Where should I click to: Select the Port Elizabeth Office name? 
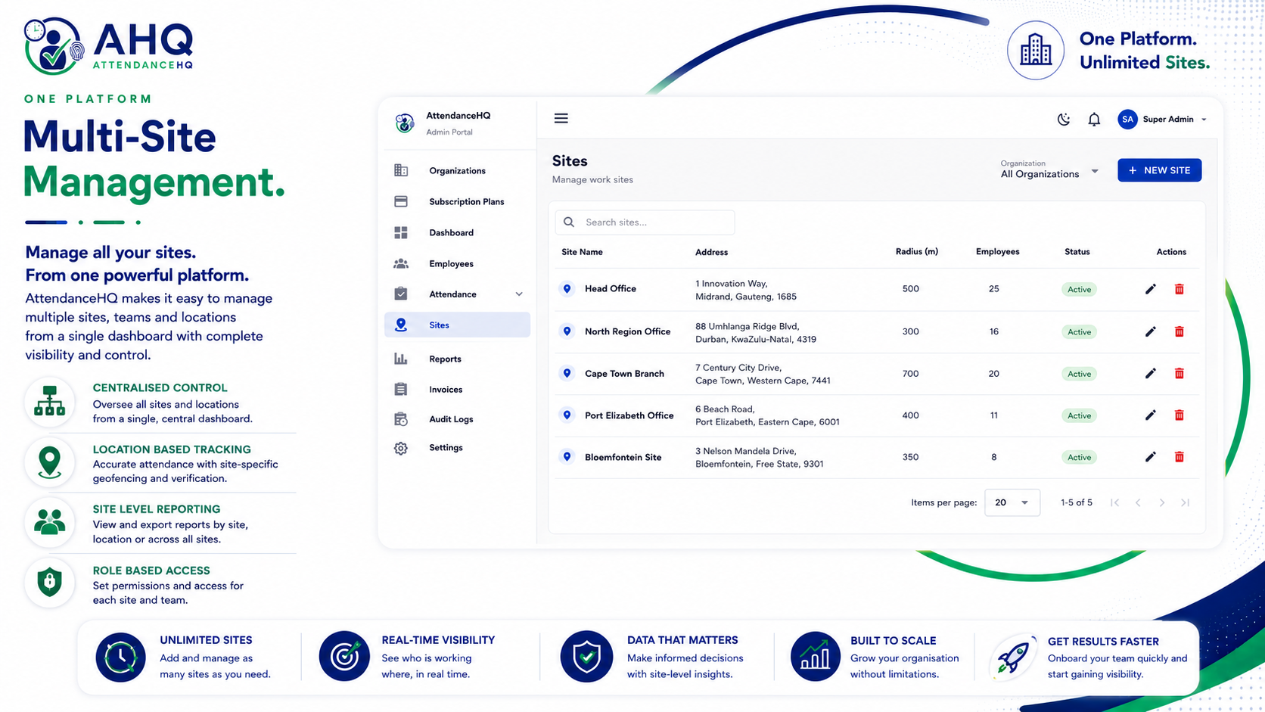(629, 415)
